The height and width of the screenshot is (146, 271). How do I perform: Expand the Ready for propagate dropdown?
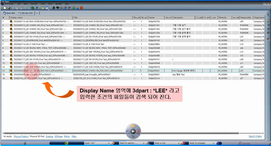[213, 143]
